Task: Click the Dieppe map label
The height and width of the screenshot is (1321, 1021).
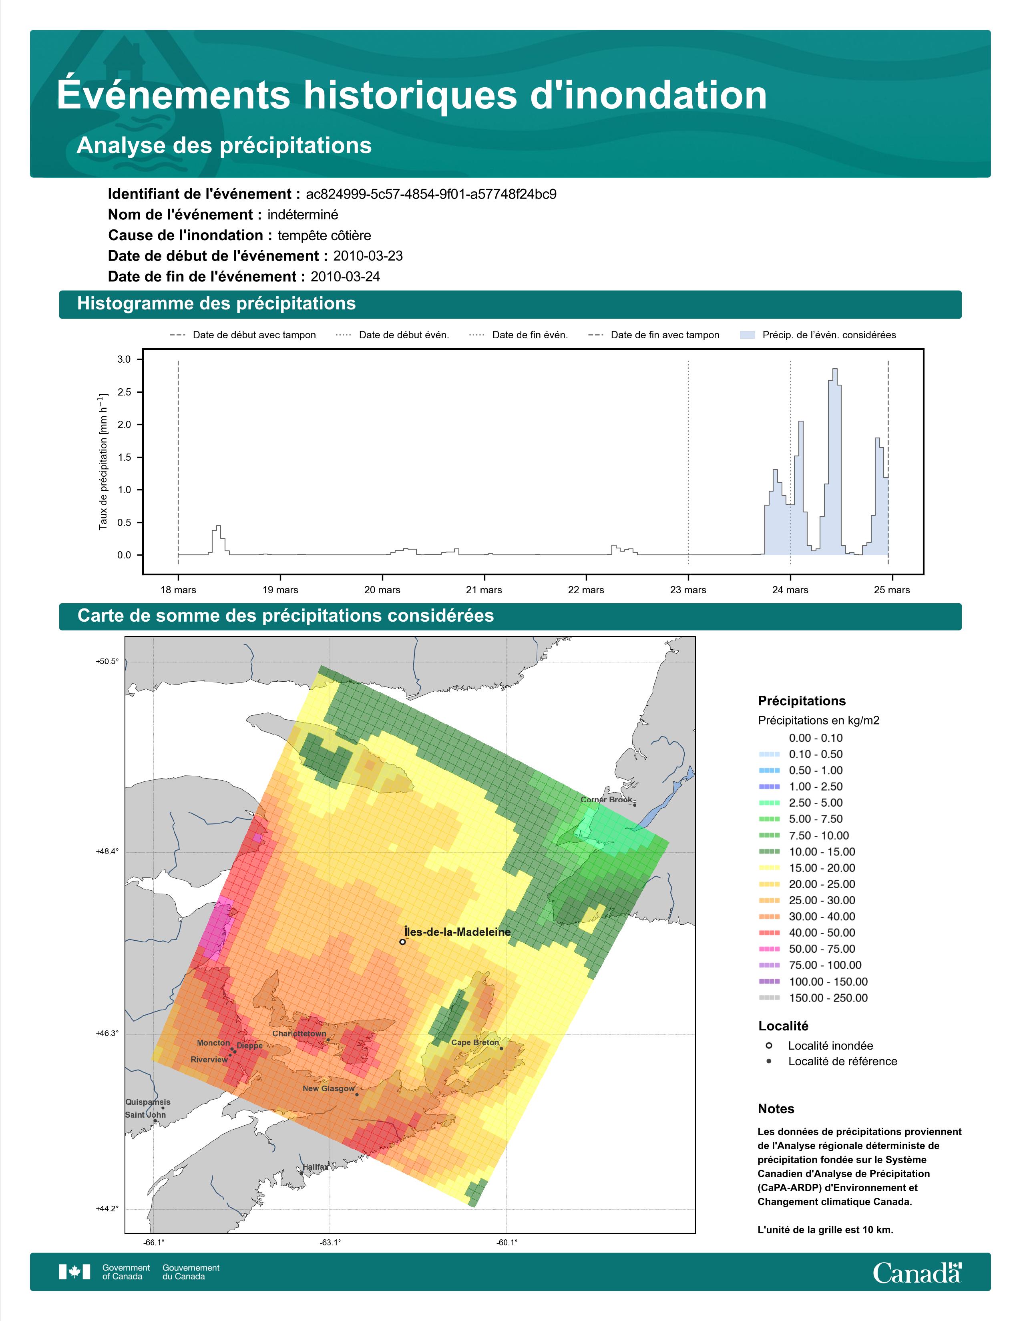Action: pyautogui.click(x=250, y=1045)
